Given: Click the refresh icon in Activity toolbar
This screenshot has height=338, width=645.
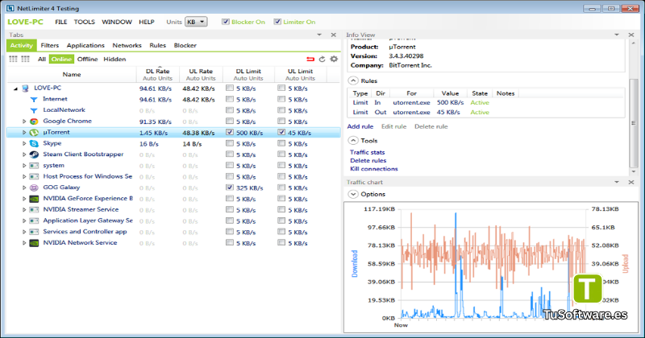Looking at the screenshot, I should pos(322,59).
